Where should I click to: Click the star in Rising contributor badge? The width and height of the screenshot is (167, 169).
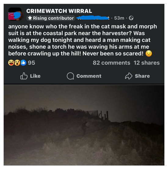click(x=30, y=18)
